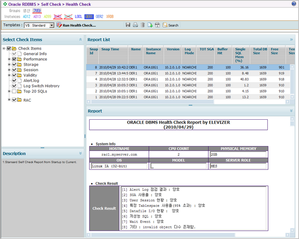Toggle the General Info checkbox

click(14, 54)
